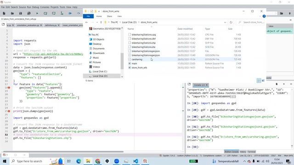The height and width of the screenshot is (165, 294).
Task: Refresh the File Explorer folder view
Action: [x=231, y=22]
